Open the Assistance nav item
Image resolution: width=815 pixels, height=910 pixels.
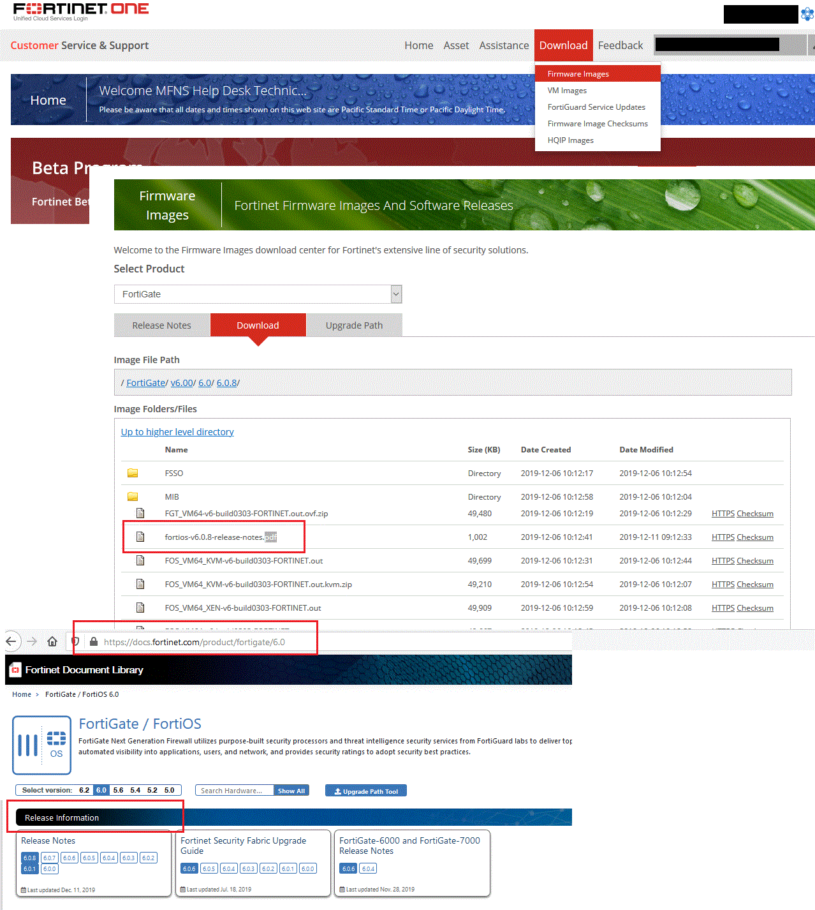click(x=504, y=45)
